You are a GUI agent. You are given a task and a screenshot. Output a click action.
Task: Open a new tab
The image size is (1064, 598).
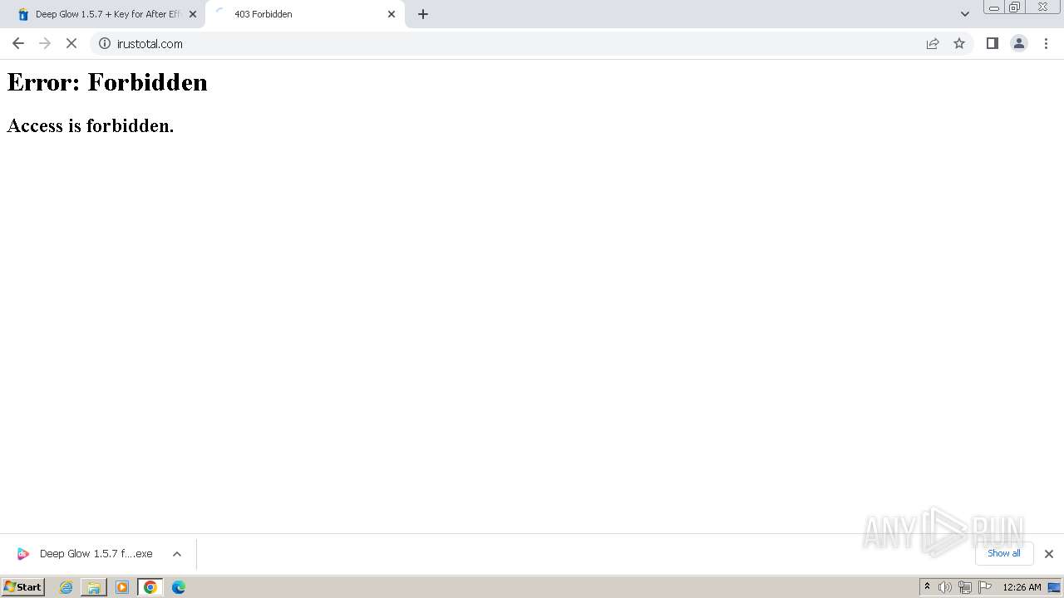tap(423, 14)
